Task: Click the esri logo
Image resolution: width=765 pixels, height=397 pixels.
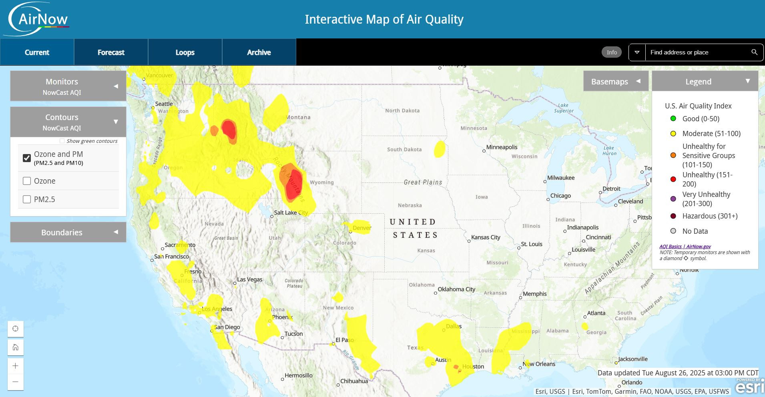Action: click(x=749, y=387)
